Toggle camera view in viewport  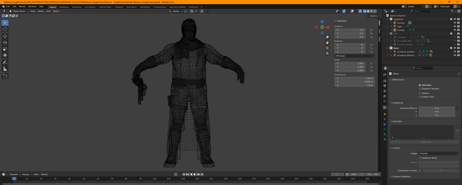[327, 48]
